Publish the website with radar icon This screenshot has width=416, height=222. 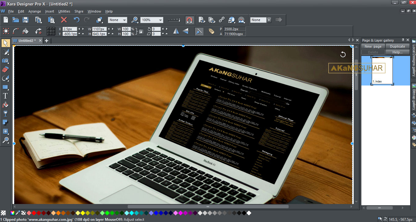(241, 20)
